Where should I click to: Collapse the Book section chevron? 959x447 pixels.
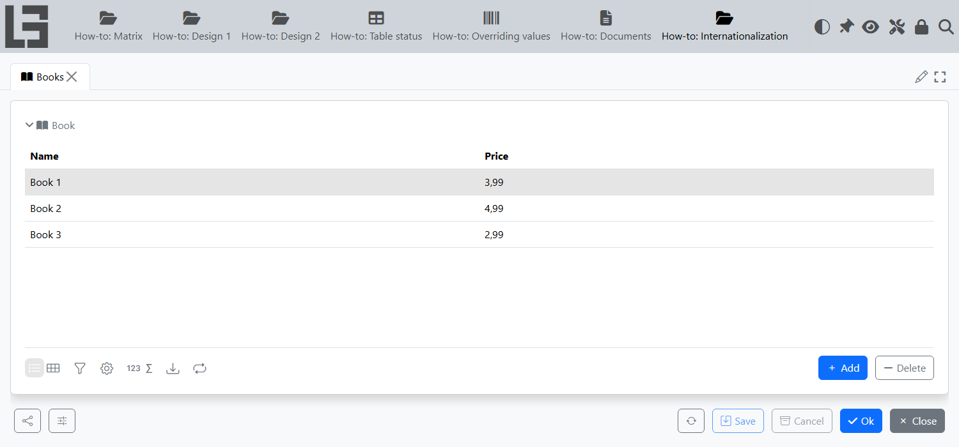pos(29,125)
